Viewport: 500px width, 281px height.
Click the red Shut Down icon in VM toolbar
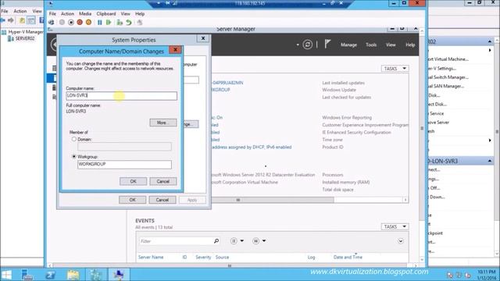[x=80, y=23]
